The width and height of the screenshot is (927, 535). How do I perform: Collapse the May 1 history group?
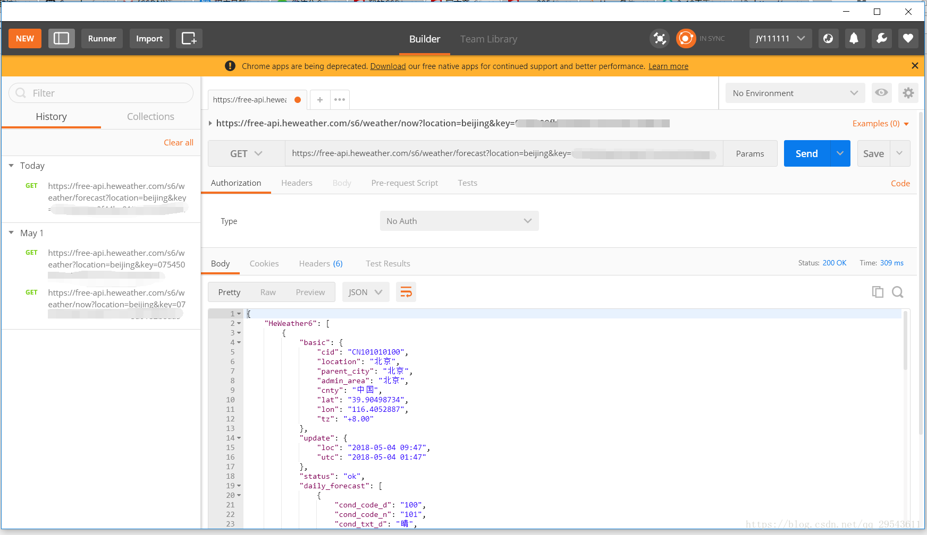point(11,232)
